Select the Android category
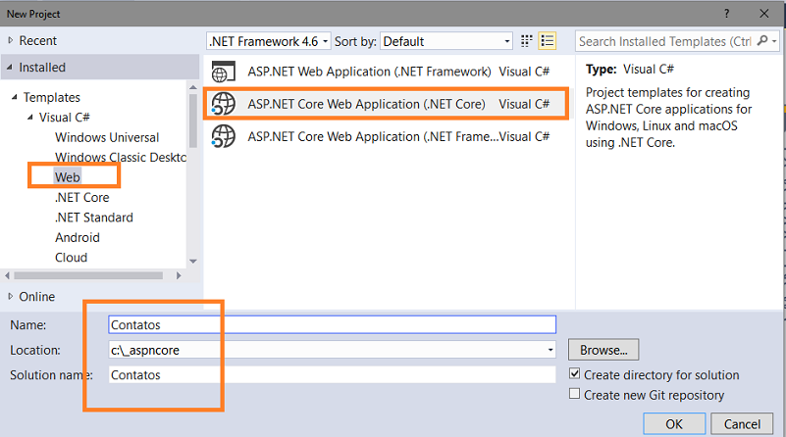This screenshot has width=786, height=437. click(x=78, y=237)
